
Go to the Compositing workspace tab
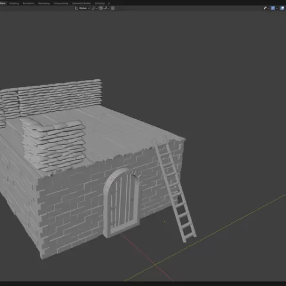click(61, 4)
